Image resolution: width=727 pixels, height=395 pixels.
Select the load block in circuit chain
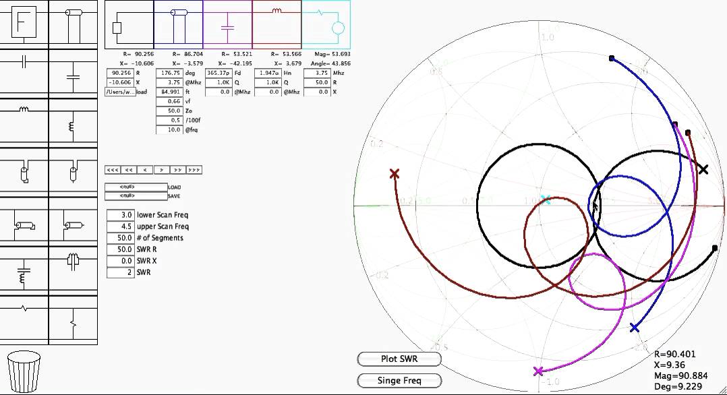pos(129,24)
